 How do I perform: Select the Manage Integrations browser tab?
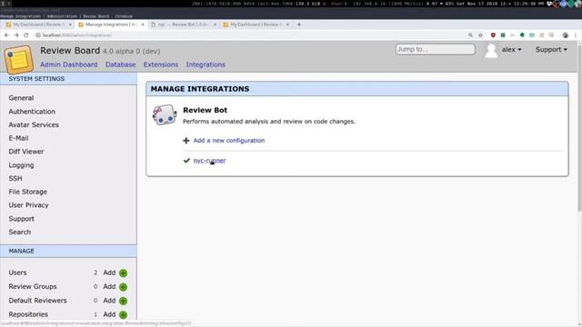point(111,25)
